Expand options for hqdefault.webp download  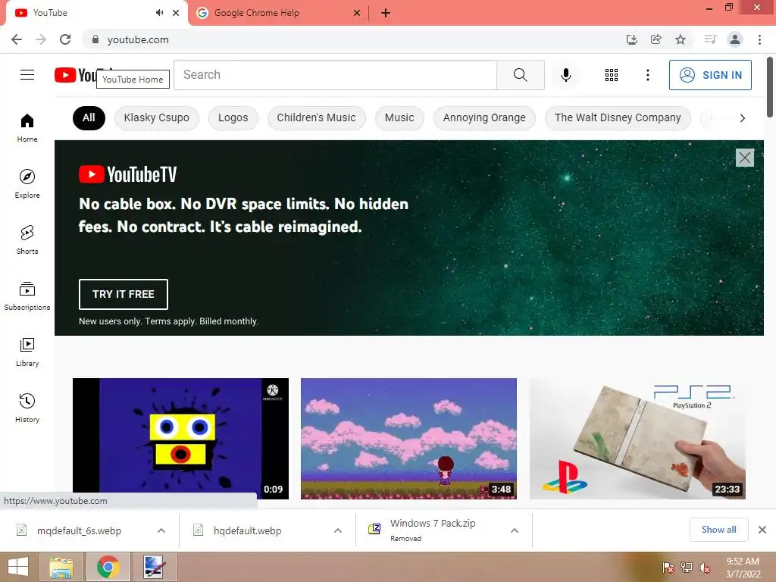[338, 530]
